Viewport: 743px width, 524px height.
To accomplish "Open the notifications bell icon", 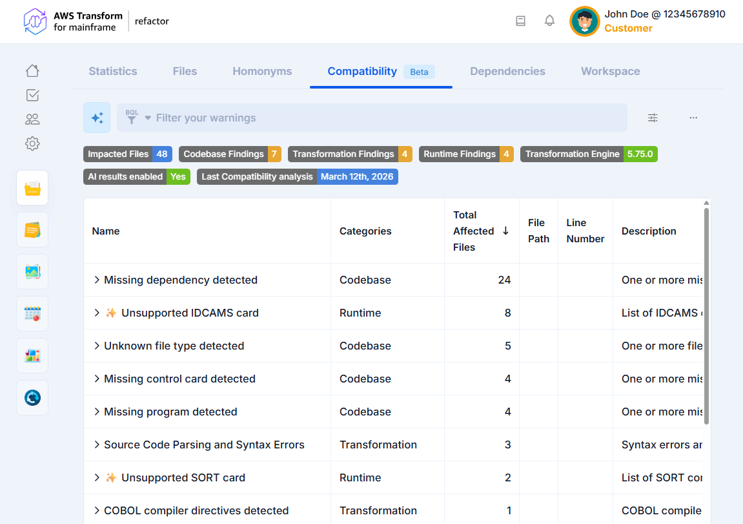I will tap(549, 21).
